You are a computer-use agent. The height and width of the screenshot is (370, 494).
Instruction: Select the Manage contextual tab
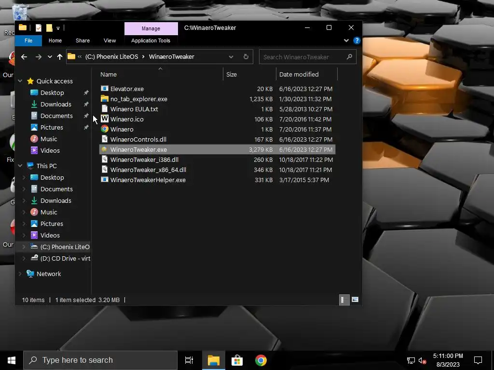coord(151,28)
